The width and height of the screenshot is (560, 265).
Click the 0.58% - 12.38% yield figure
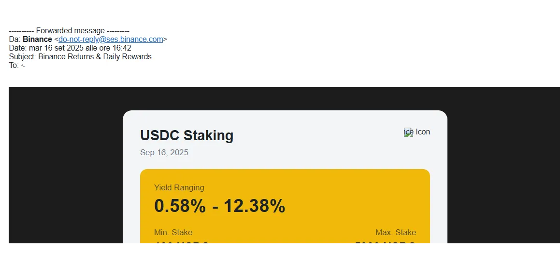click(219, 206)
